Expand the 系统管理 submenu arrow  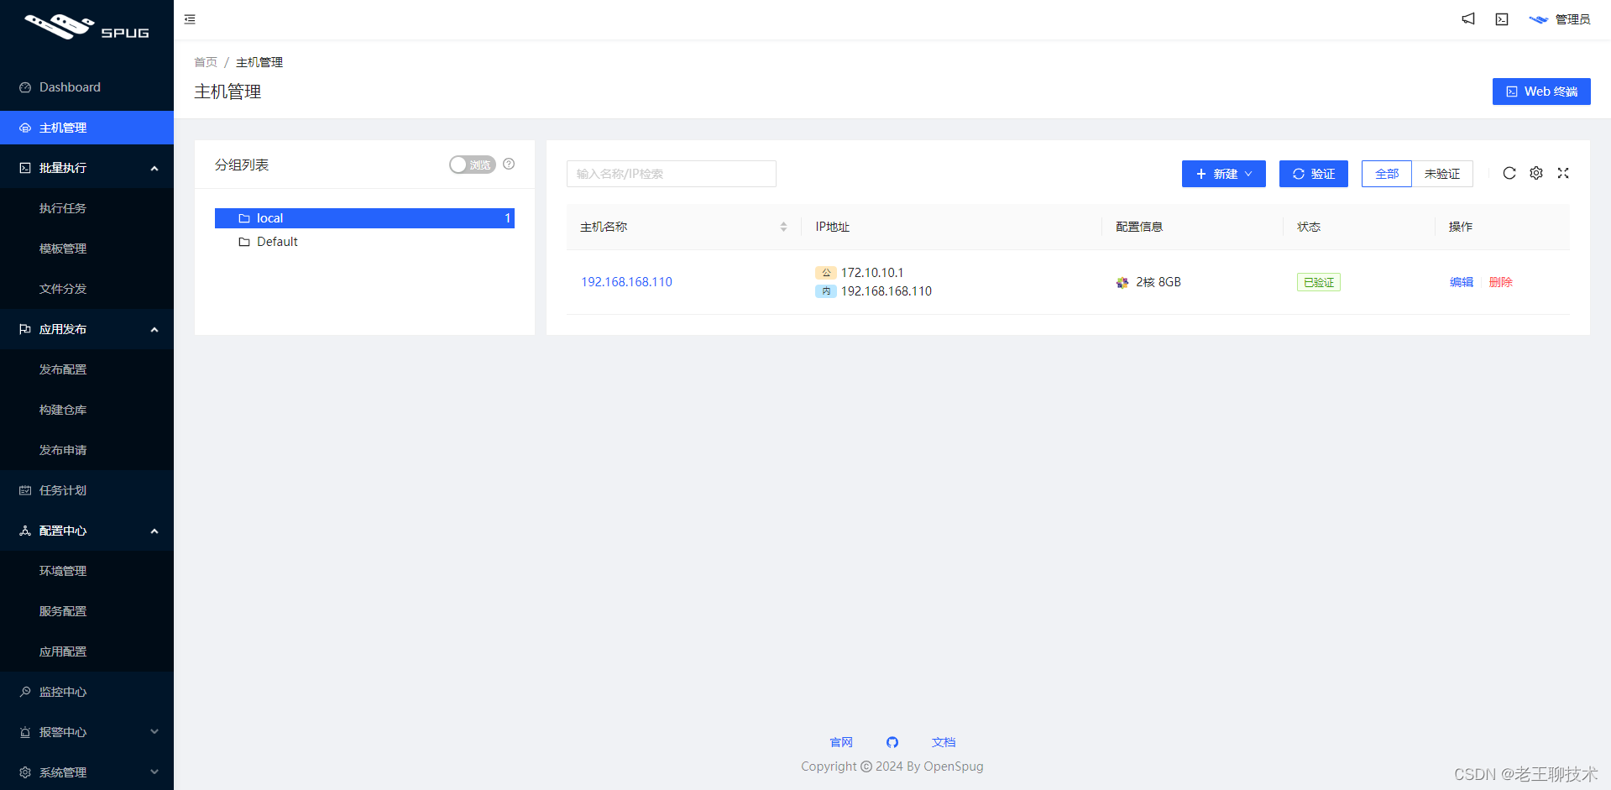154,772
